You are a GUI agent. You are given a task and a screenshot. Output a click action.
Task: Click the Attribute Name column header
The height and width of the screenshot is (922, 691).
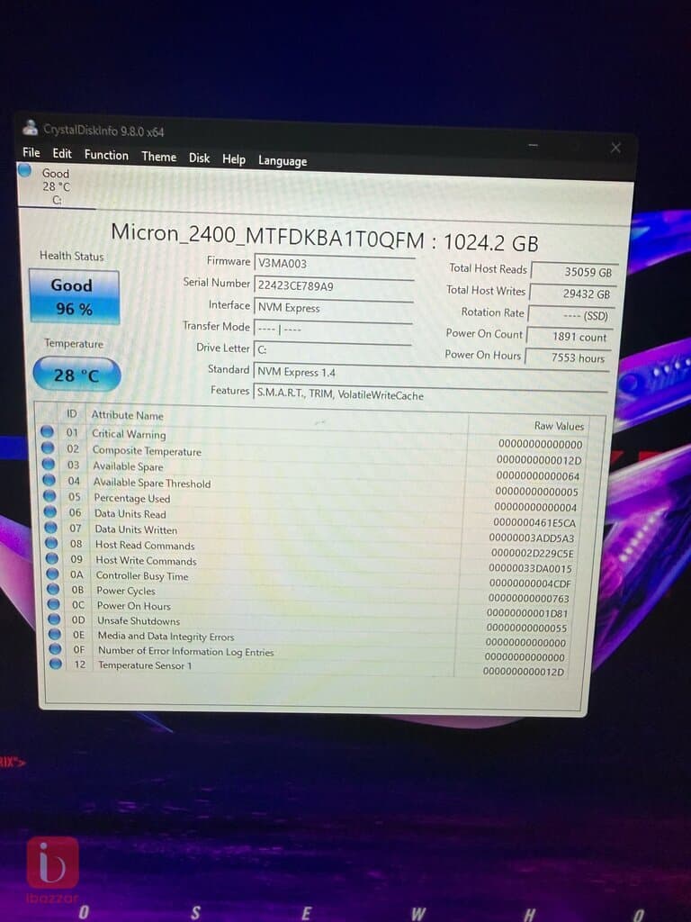pos(127,415)
